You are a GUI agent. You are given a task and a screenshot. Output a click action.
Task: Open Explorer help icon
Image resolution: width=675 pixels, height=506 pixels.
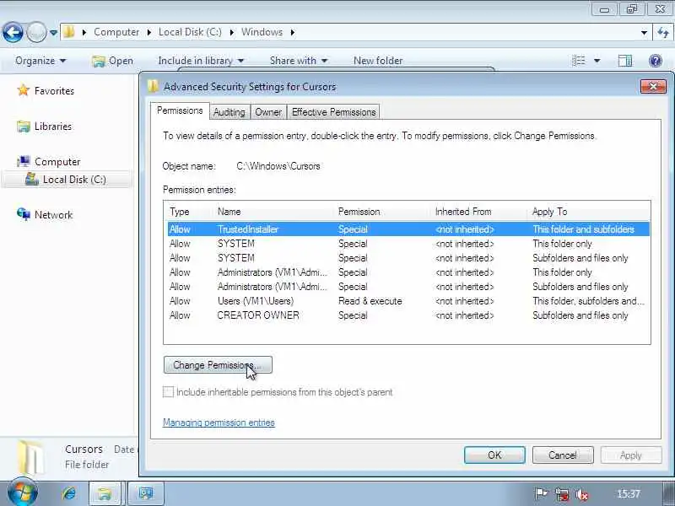tap(656, 61)
